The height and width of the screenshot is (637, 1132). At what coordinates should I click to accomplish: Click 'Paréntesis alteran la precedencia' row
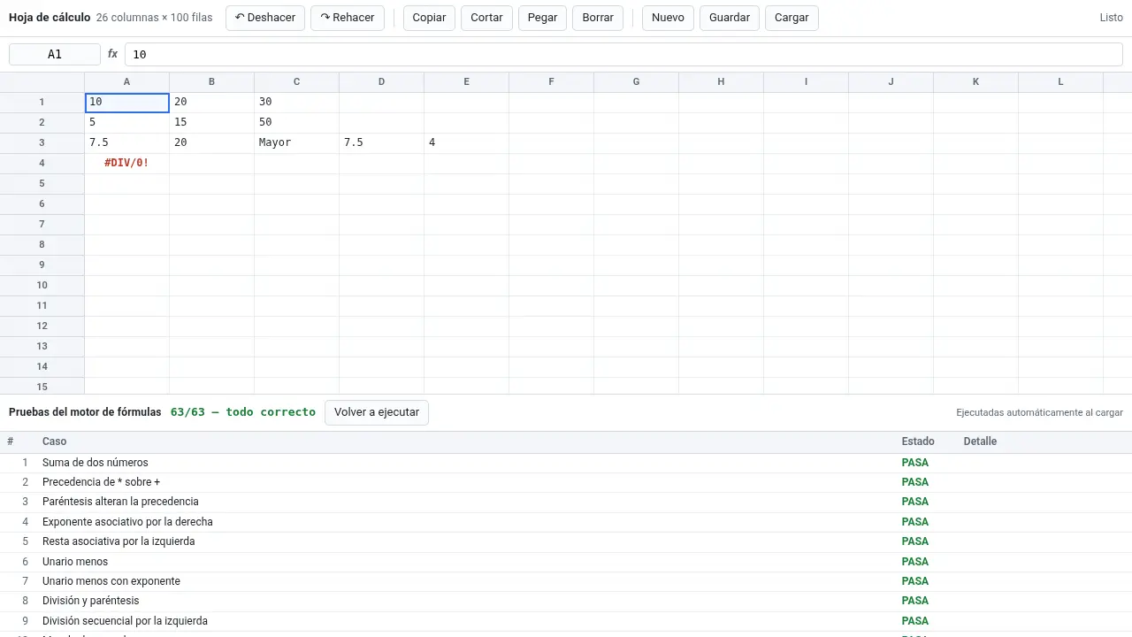(x=566, y=502)
